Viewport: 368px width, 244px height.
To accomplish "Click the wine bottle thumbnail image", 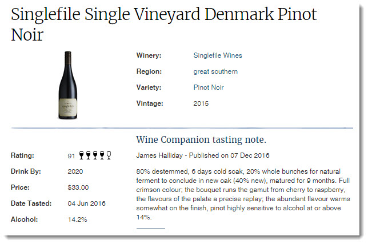I will (x=68, y=85).
